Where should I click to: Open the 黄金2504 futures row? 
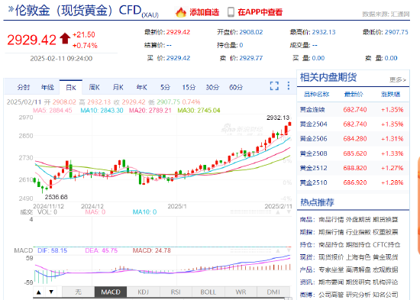point(353,124)
